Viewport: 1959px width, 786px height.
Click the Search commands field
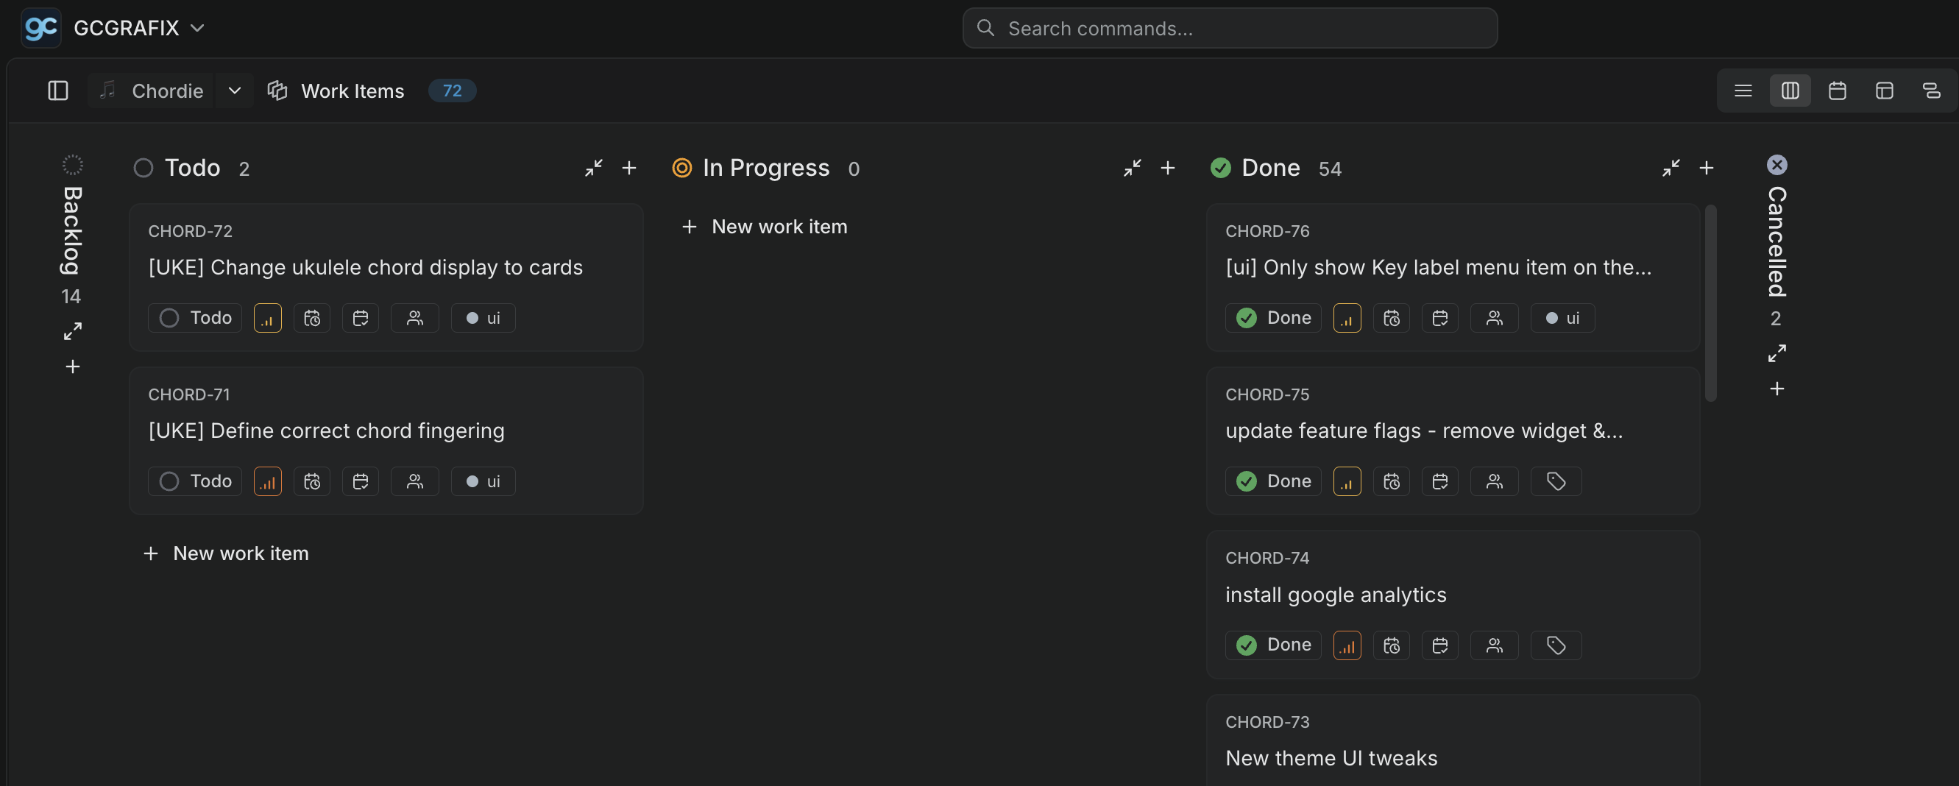tap(1230, 28)
